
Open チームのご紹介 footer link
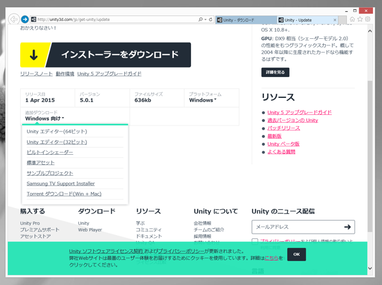(x=209, y=230)
